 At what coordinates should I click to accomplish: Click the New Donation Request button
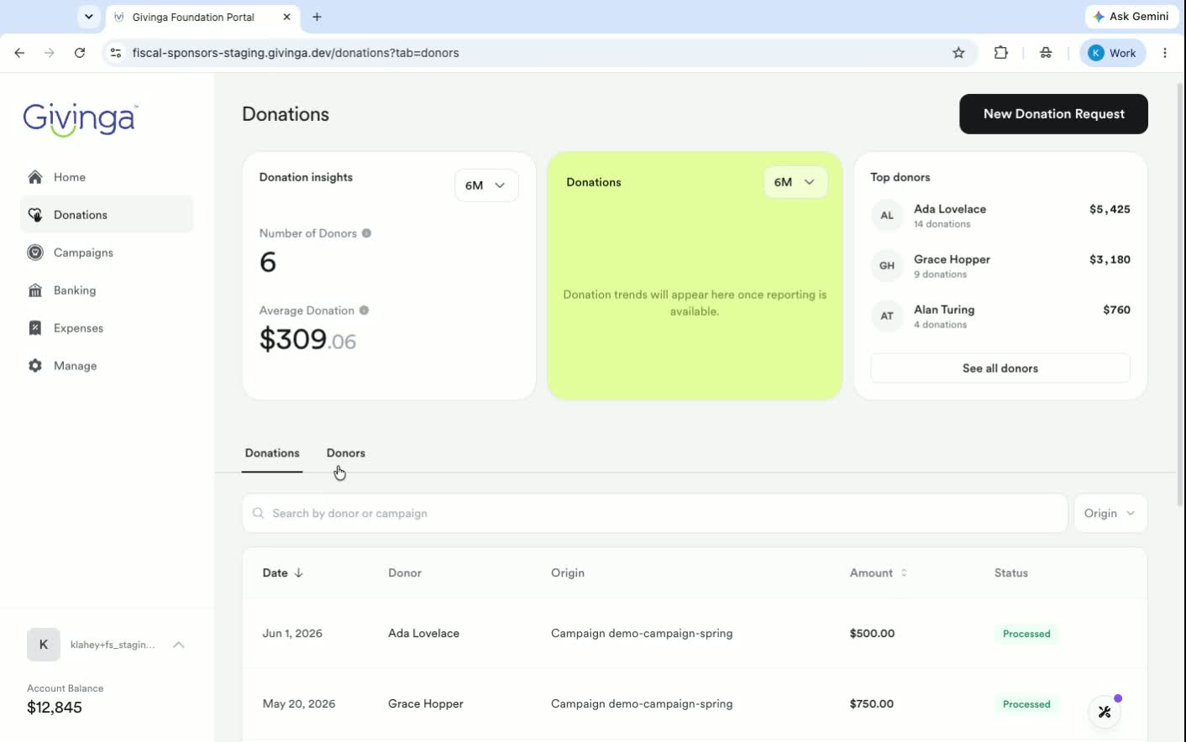pos(1053,114)
